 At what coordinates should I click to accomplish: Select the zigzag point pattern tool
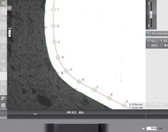tap(4, 47)
